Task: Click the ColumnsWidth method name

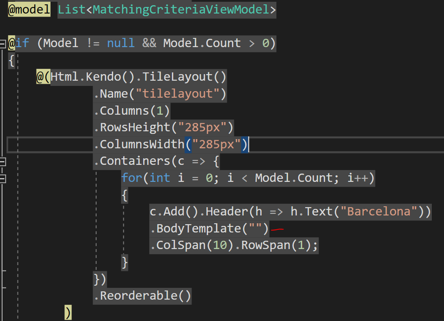Action: (142, 144)
